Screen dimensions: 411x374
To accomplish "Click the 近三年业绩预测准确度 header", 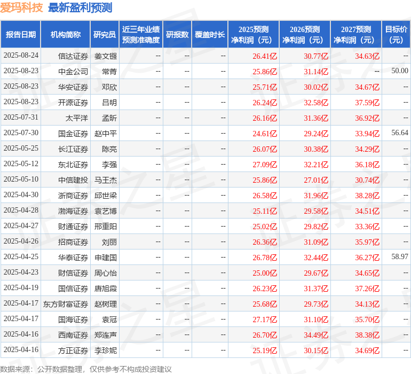I will (141, 34).
